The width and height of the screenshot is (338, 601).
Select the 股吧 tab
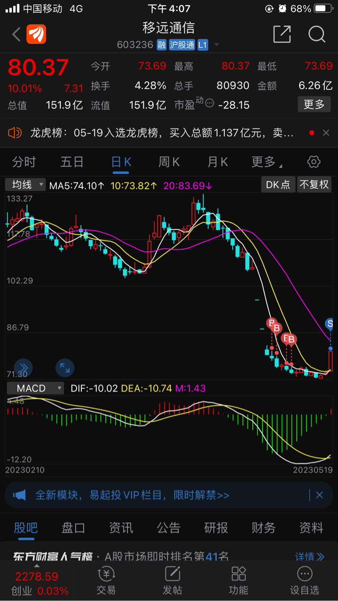(26, 528)
